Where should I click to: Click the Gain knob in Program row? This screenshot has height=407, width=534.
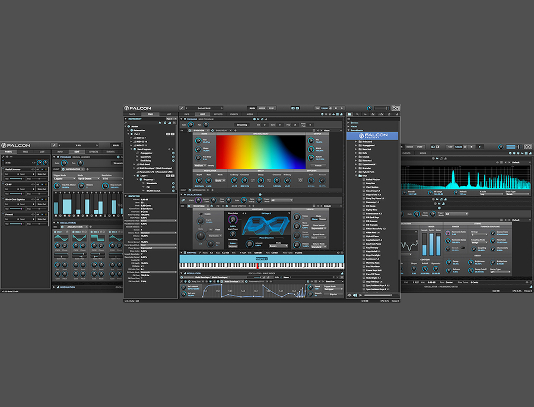(x=190, y=125)
